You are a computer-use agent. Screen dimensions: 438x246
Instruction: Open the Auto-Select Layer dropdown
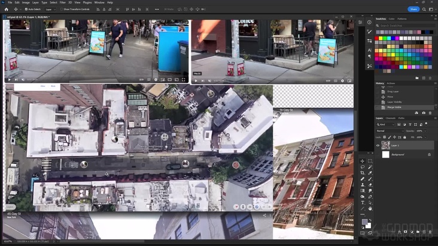50,10
